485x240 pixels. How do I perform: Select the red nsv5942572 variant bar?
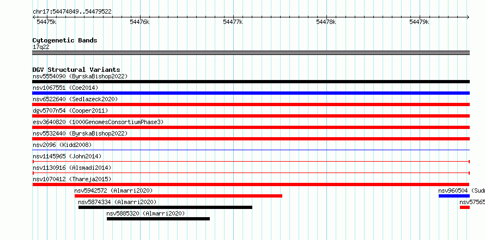(x=179, y=196)
